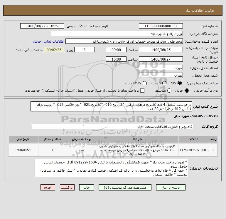
Task: Select the خدمت radio button
Action: click(x=164, y=83)
